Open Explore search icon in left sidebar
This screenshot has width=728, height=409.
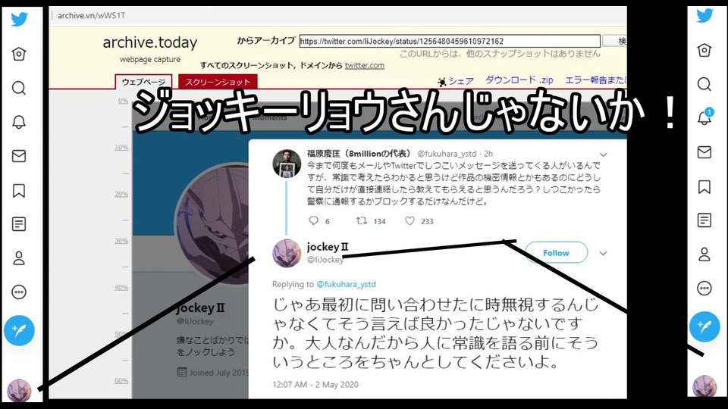[19, 88]
